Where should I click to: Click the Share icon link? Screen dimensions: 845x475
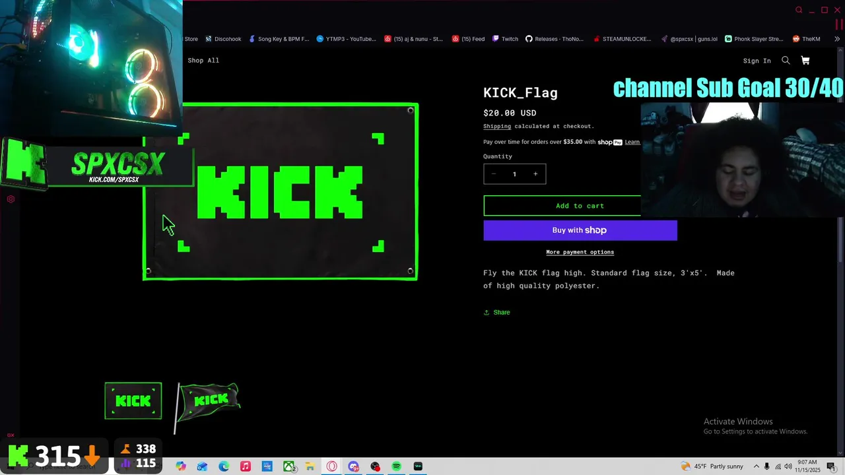496,312
